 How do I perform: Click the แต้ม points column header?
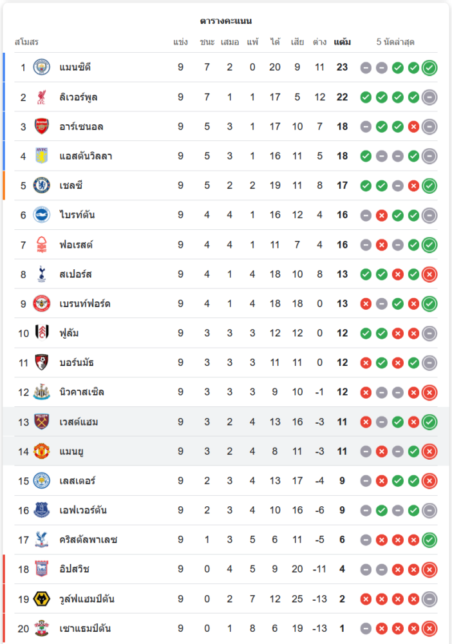coord(342,42)
